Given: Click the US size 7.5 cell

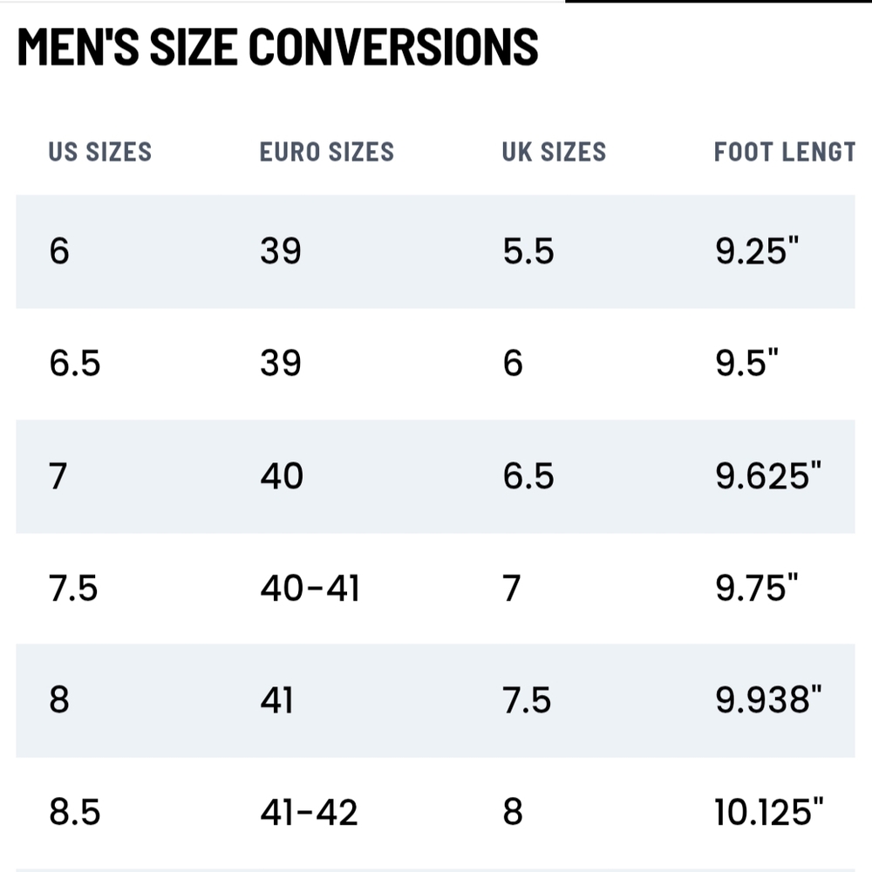Looking at the screenshot, I should click(73, 589).
